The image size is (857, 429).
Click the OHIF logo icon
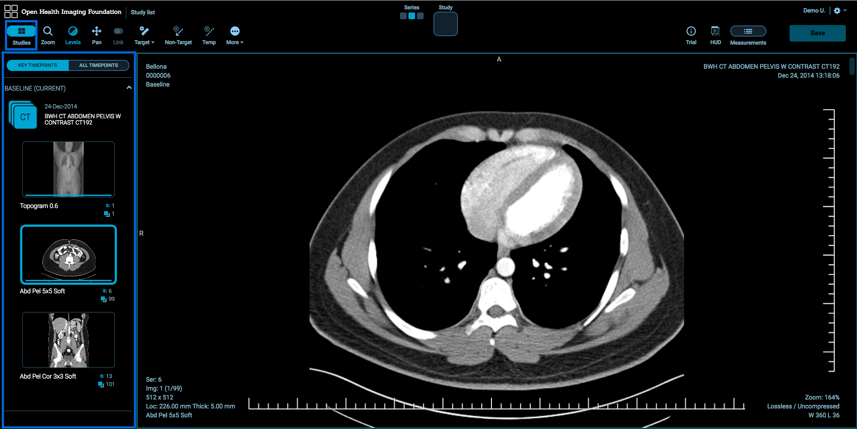click(11, 12)
